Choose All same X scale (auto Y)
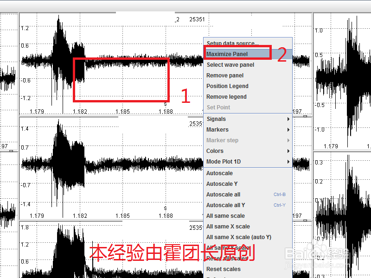371x278 pixels. [248, 237]
